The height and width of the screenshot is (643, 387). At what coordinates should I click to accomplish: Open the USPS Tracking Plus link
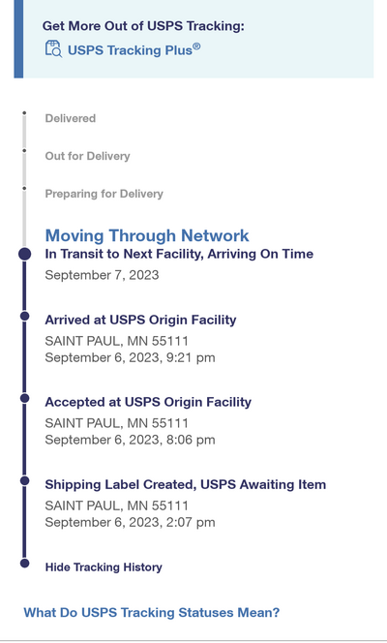pyautogui.click(x=134, y=50)
